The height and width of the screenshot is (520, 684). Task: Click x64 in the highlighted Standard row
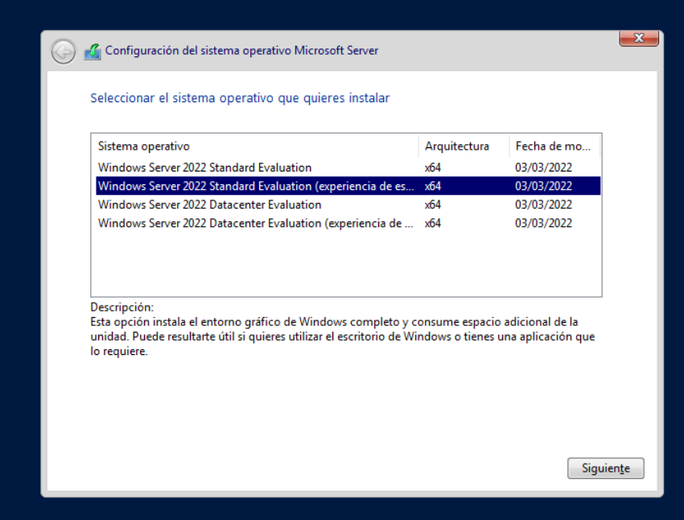click(x=433, y=186)
